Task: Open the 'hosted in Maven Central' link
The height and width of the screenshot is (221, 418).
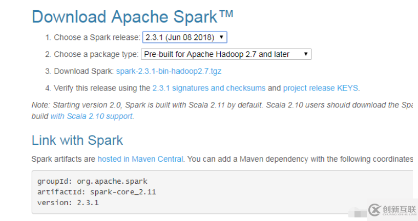Action: click(x=140, y=159)
